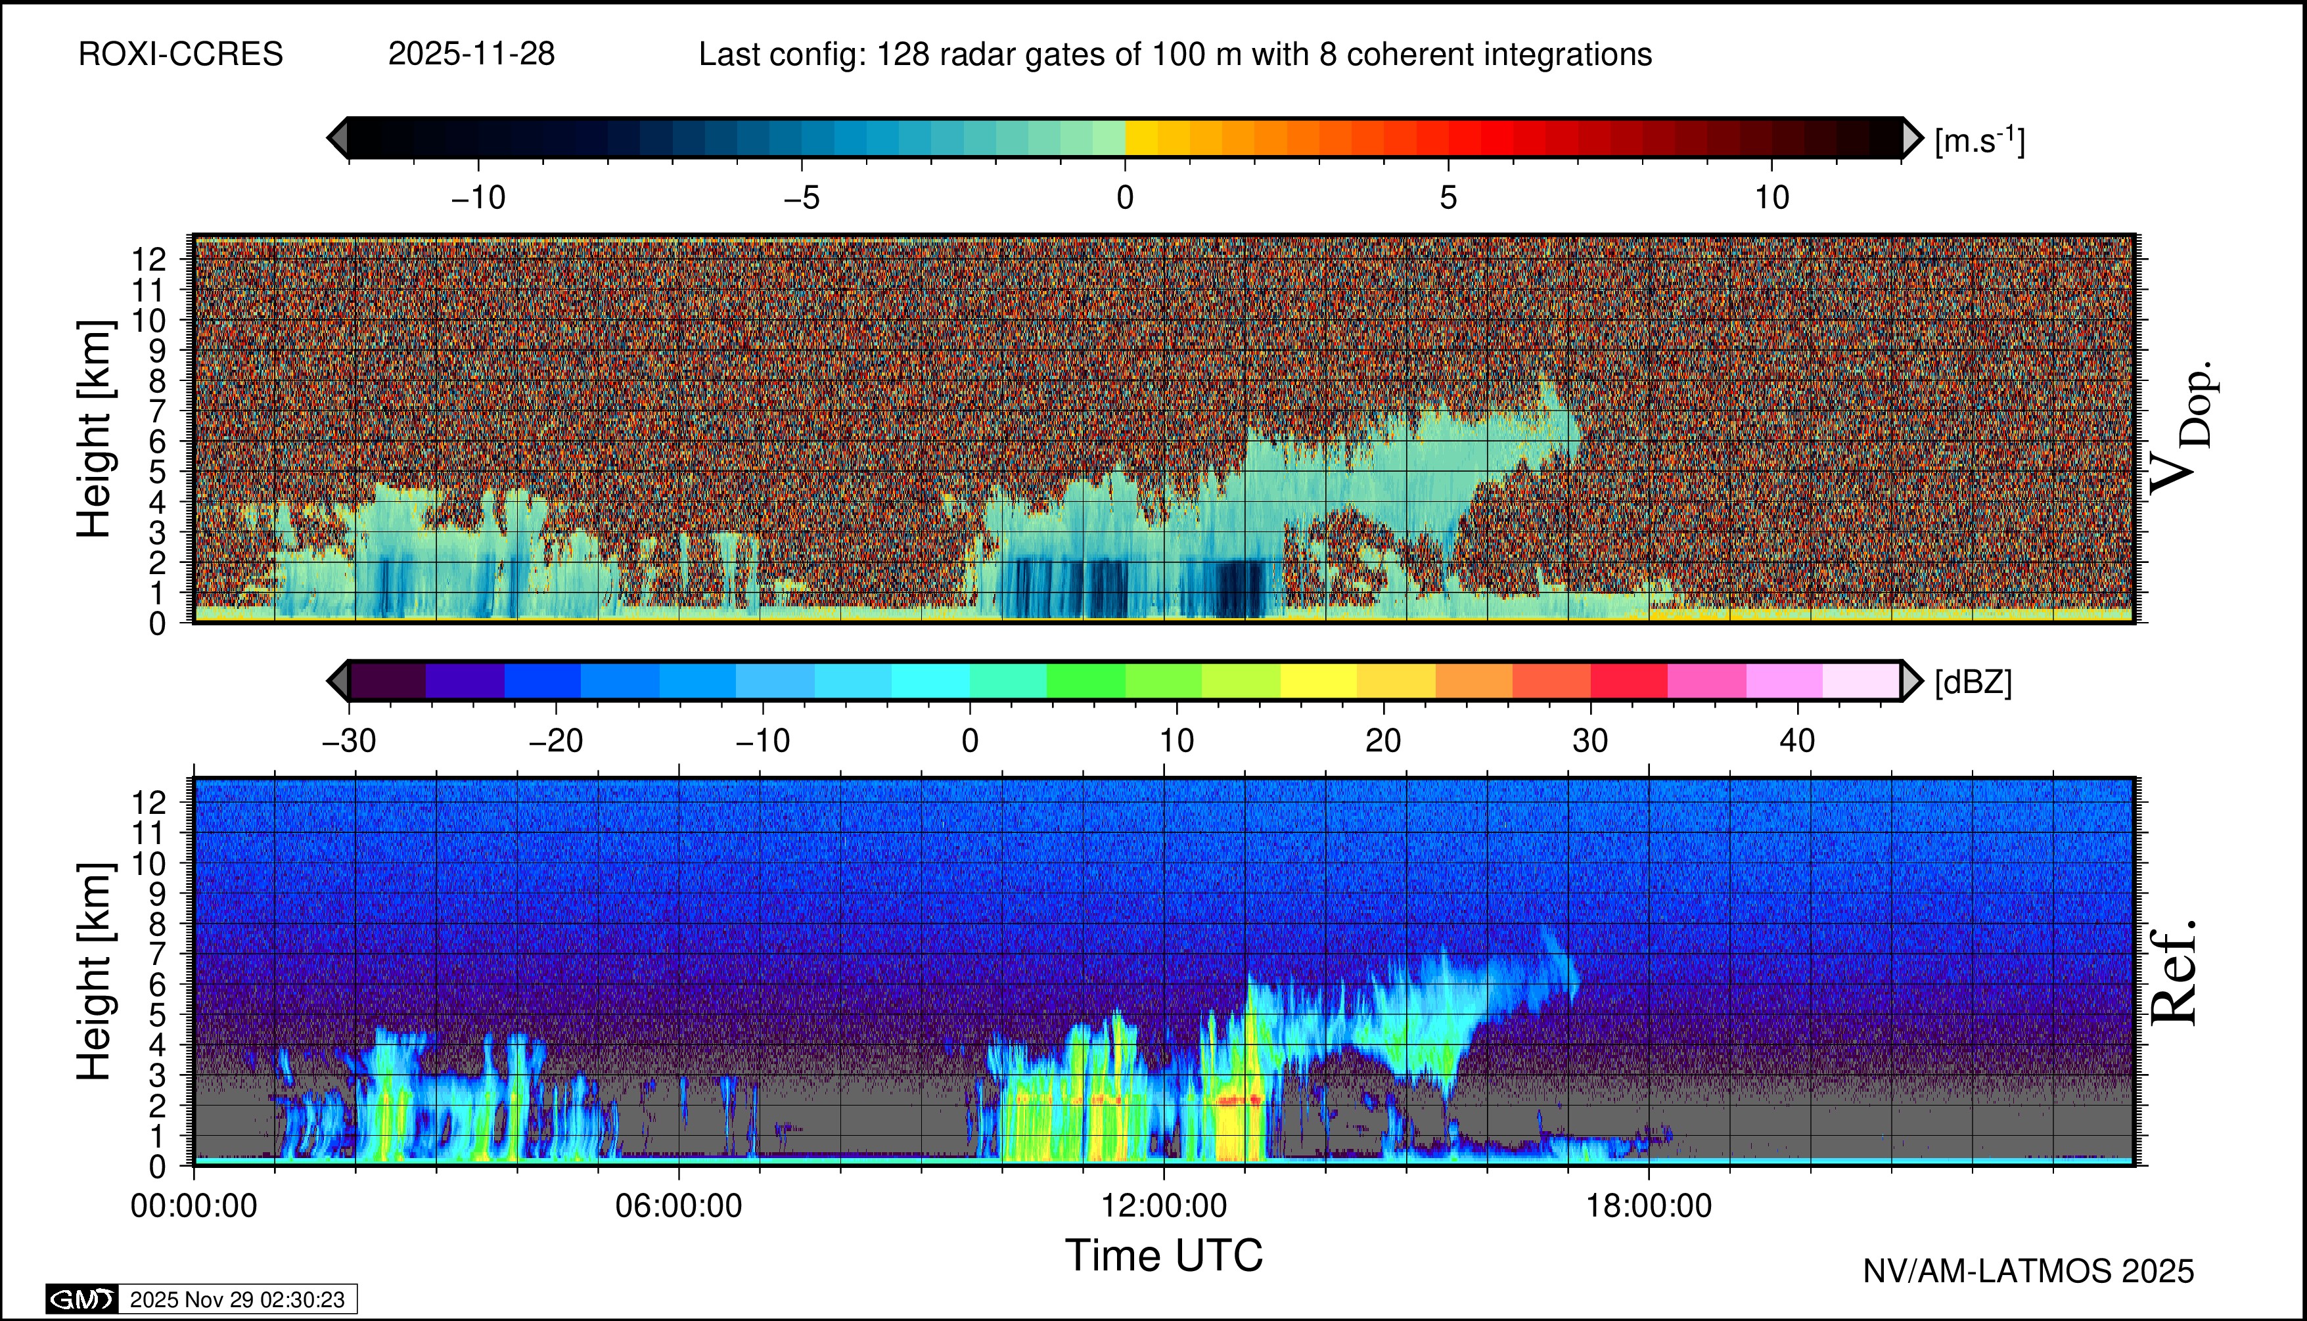
Task: Click the [m.s-1] unit label
Action: (1979, 141)
